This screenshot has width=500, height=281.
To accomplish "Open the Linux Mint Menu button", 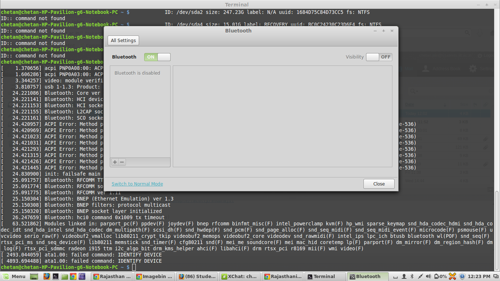I will point(14,276).
